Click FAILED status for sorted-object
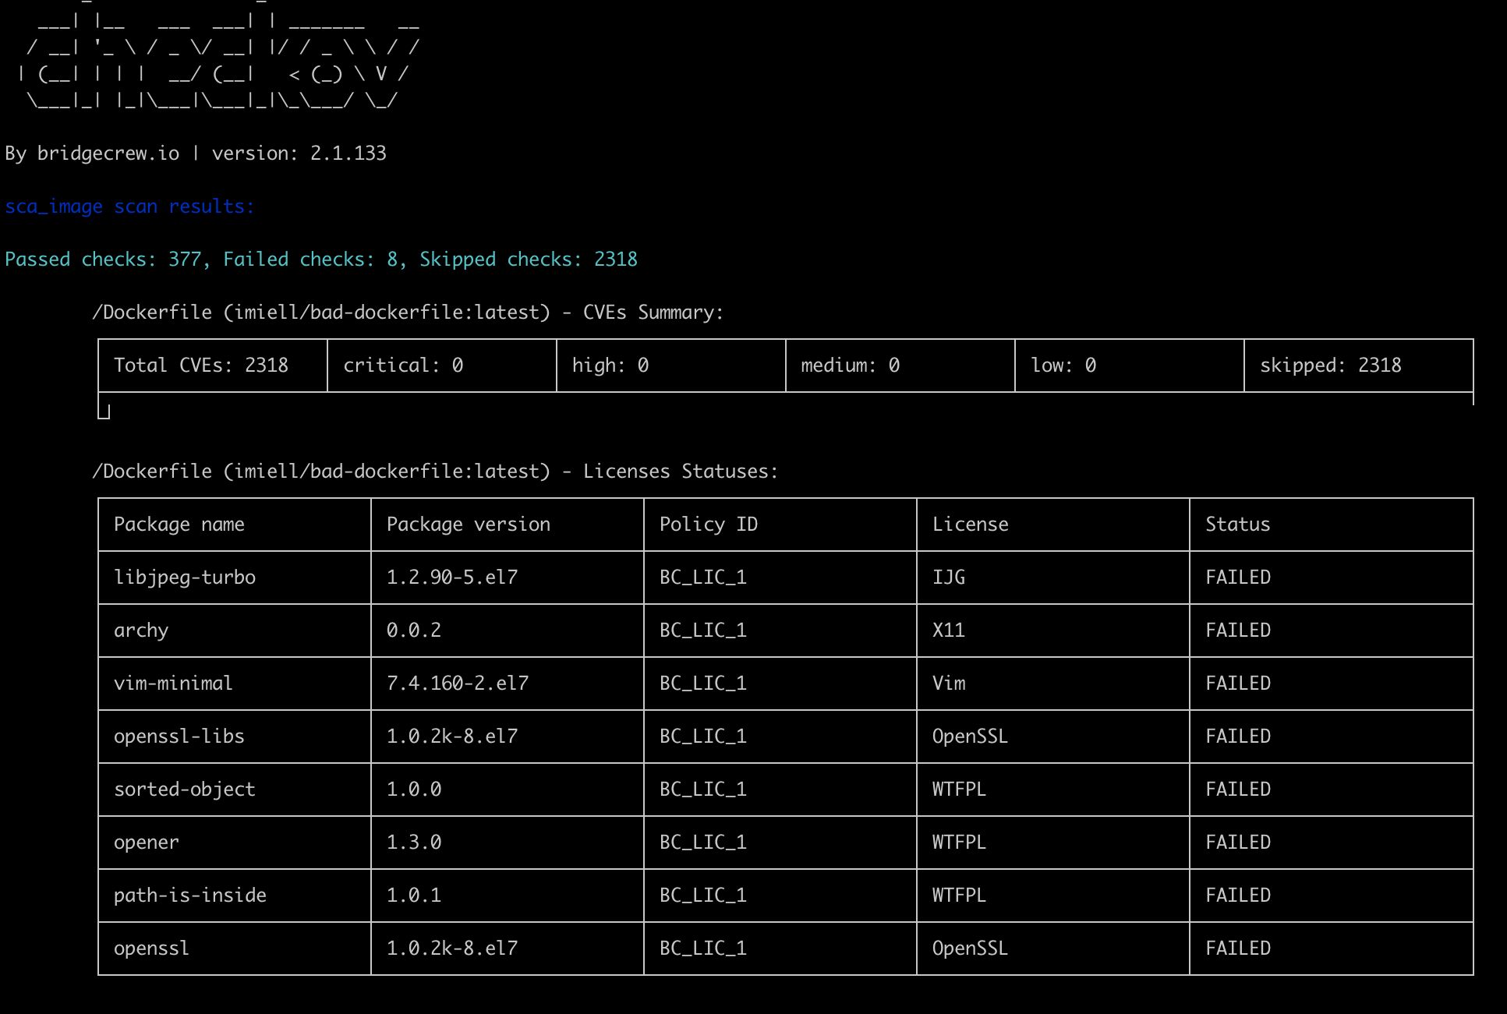This screenshot has width=1507, height=1014. 1237,790
